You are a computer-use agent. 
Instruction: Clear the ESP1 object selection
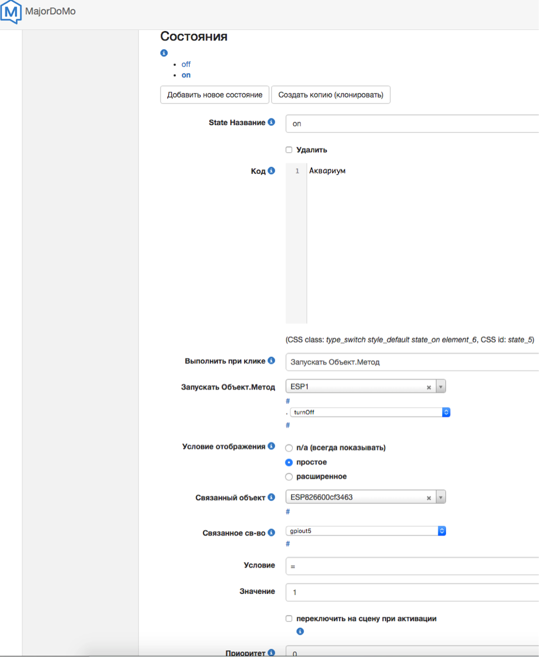pos(428,388)
